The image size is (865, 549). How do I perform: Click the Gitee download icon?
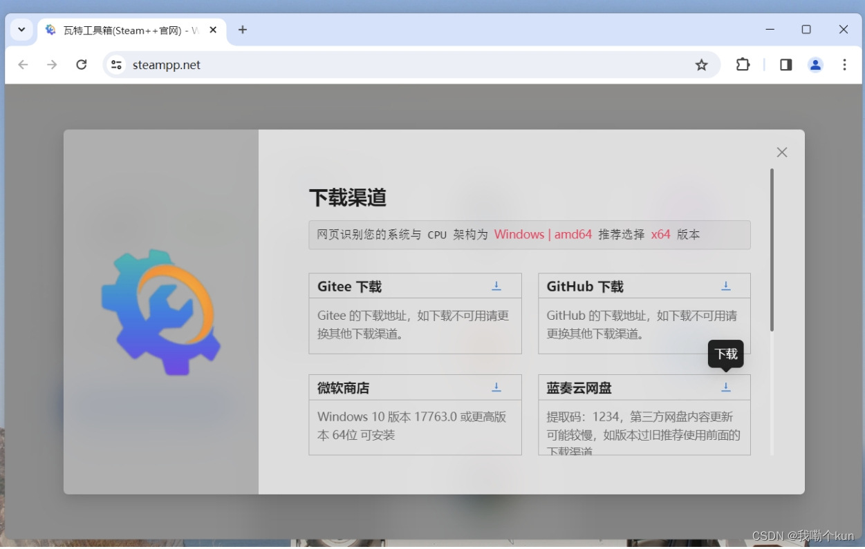click(496, 286)
